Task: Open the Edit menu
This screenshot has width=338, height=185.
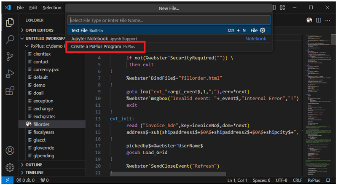Action: [33, 8]
